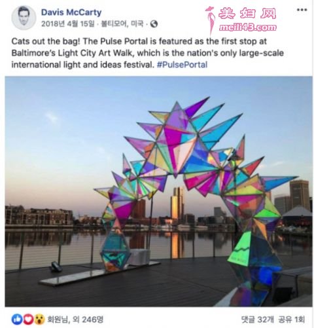Click the meili43.com watermark URL
The height and width of the screenshot is (328, 314).
247,27
